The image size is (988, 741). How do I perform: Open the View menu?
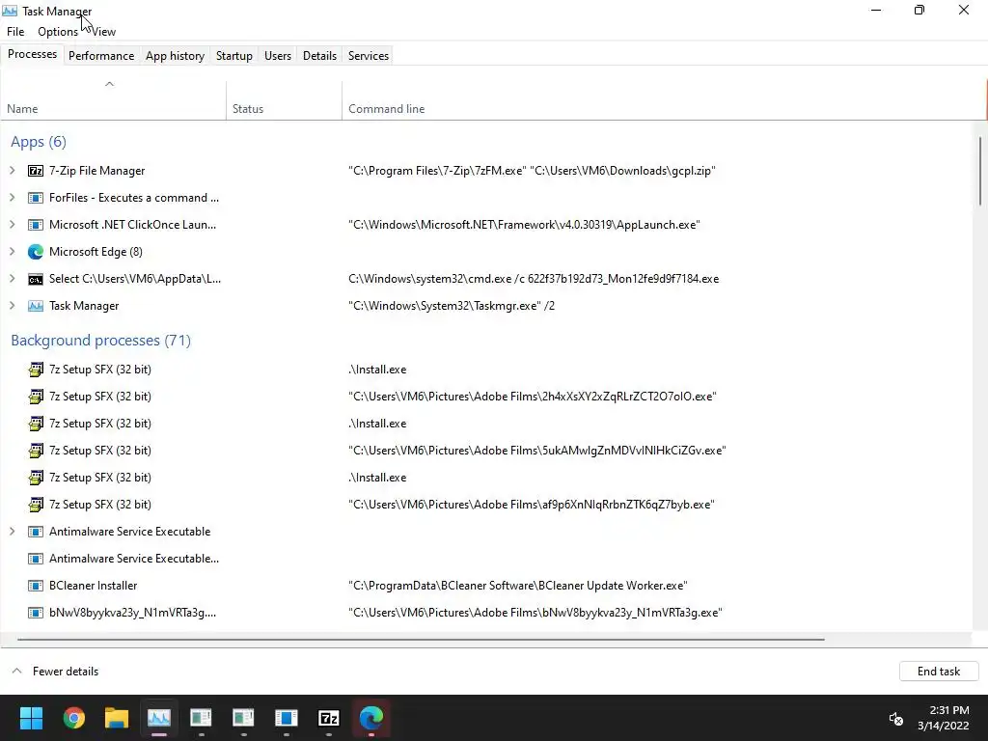tap(104, 32)
